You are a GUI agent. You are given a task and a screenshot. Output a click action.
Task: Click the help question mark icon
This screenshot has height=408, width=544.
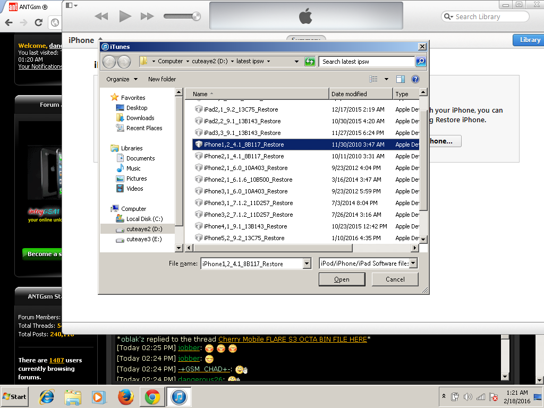click(x=415, y=79)
